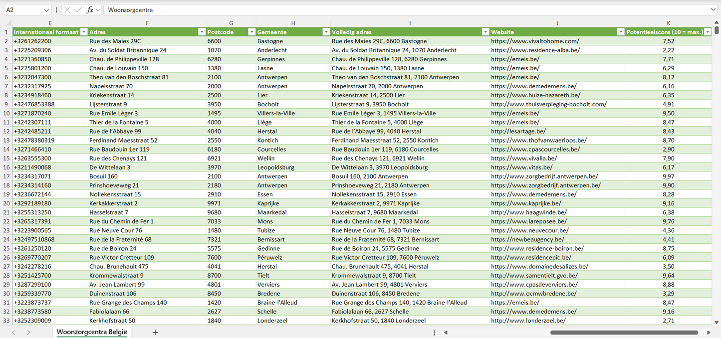Expand the Website column filter
721x338 pixels.
click(x=621, y=32)
